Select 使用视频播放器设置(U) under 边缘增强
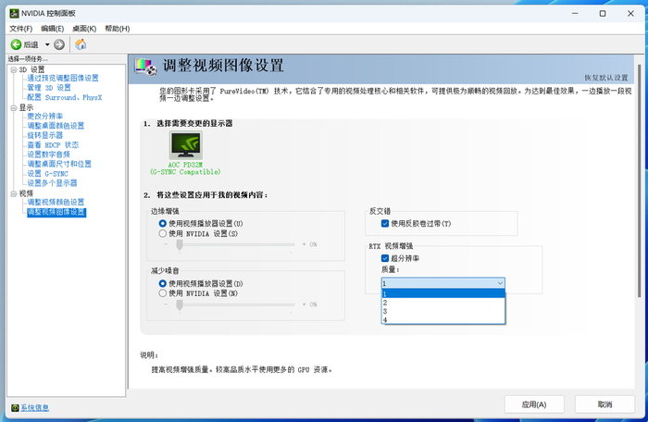Image resolution: width=648 pixels, height=422 pixels. click(163, 224)
